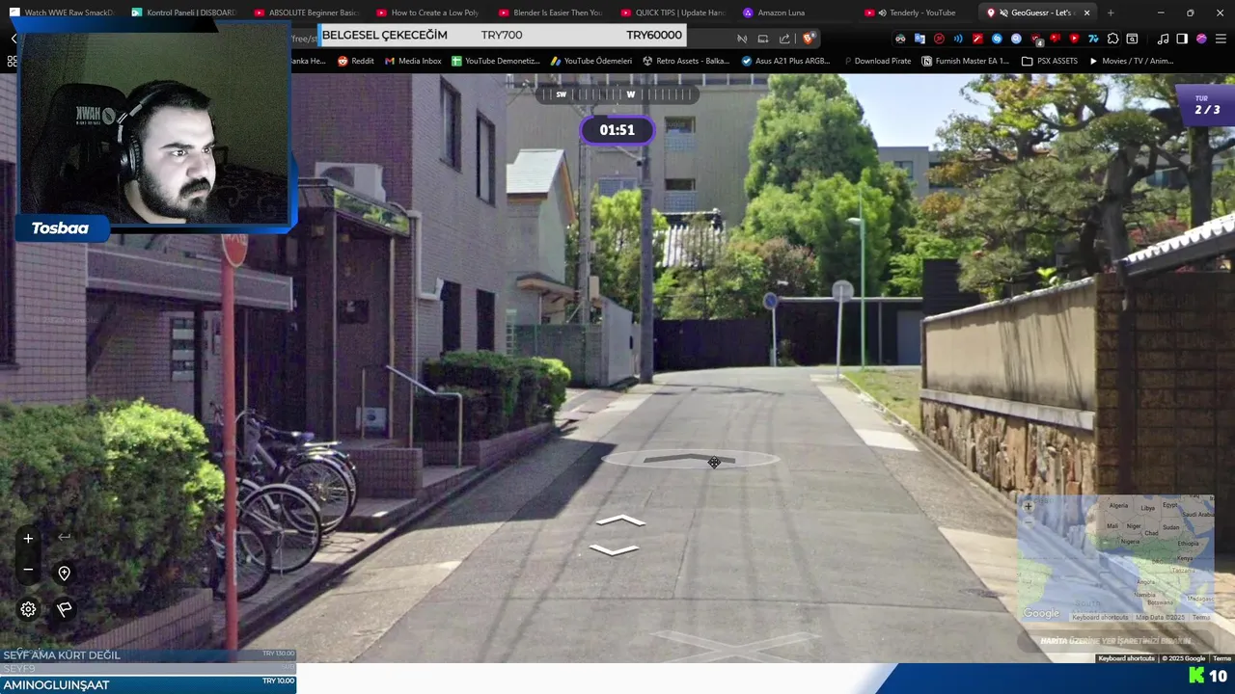This screenshot has width=1235, height=694.
Task: Click the TUR 2 / 3 round indicator
Action: pyautogui.click(x=1206, y=105)
